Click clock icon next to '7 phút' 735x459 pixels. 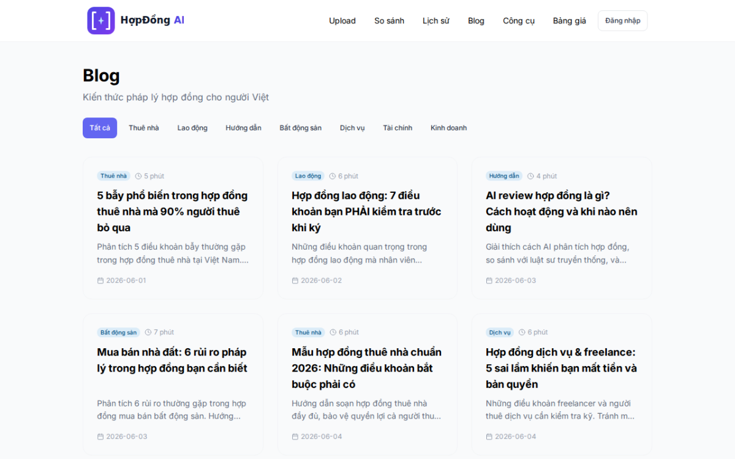(148, 332)
